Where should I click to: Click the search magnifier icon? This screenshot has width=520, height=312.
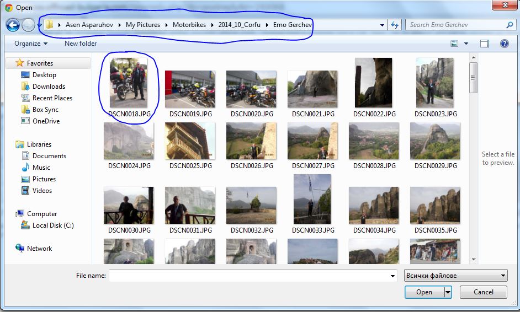point(510,25)
